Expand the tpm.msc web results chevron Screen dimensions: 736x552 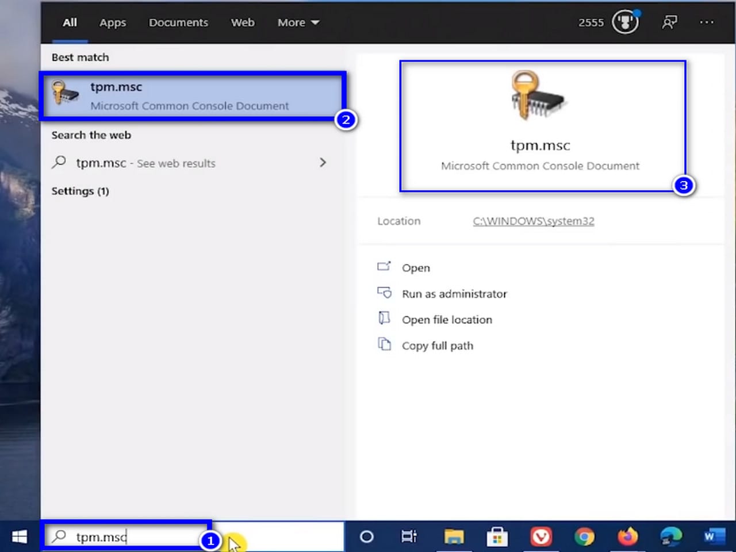(323, 163)
